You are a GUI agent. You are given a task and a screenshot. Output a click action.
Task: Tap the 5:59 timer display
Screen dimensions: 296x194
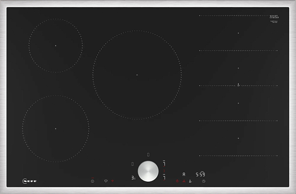coord(201,174)
